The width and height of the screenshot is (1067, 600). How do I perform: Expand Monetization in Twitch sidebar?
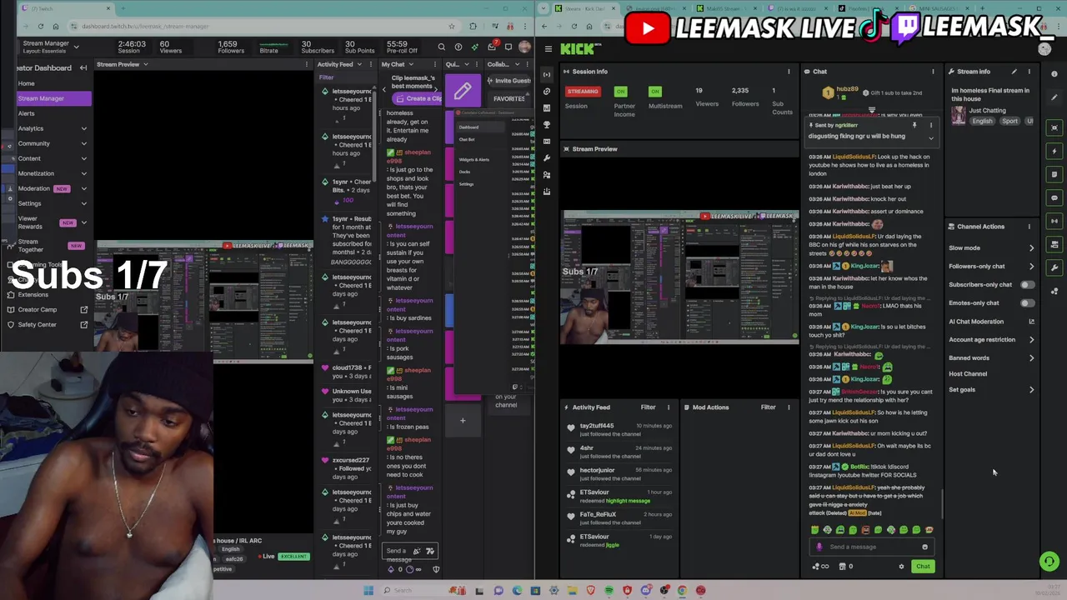pos(83,173)
